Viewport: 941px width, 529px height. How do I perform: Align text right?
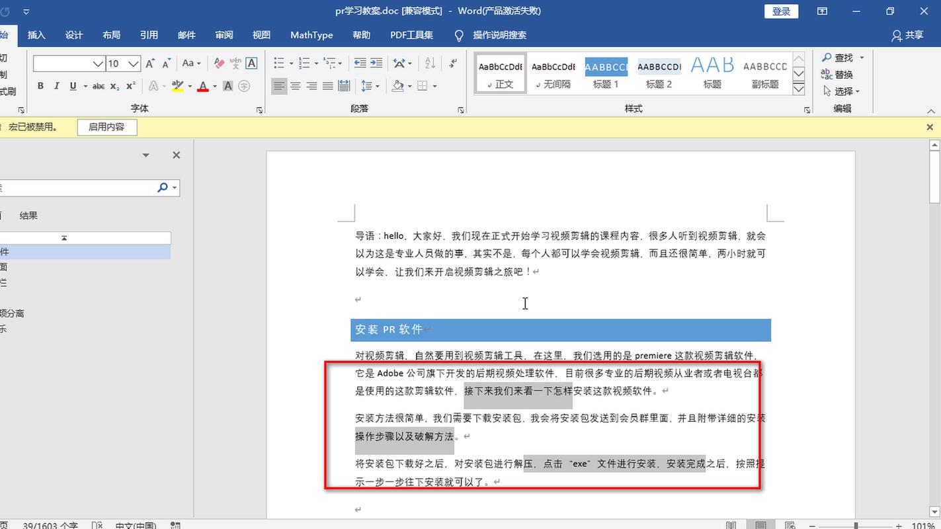[311, 86]
